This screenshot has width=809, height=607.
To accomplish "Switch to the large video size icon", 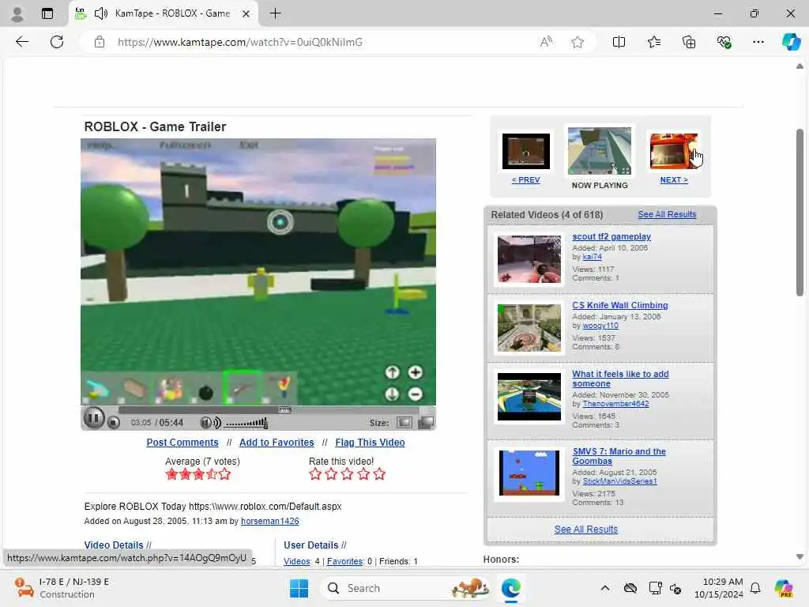I will (426, 423).
